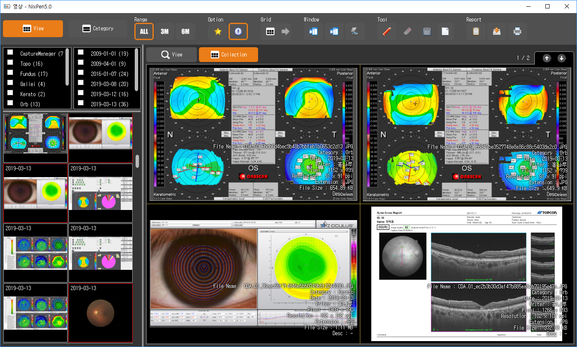This screenshot has height=347, width=577.
Task: Click the scanner icon under Window
Action: click(x=355, y=32)
